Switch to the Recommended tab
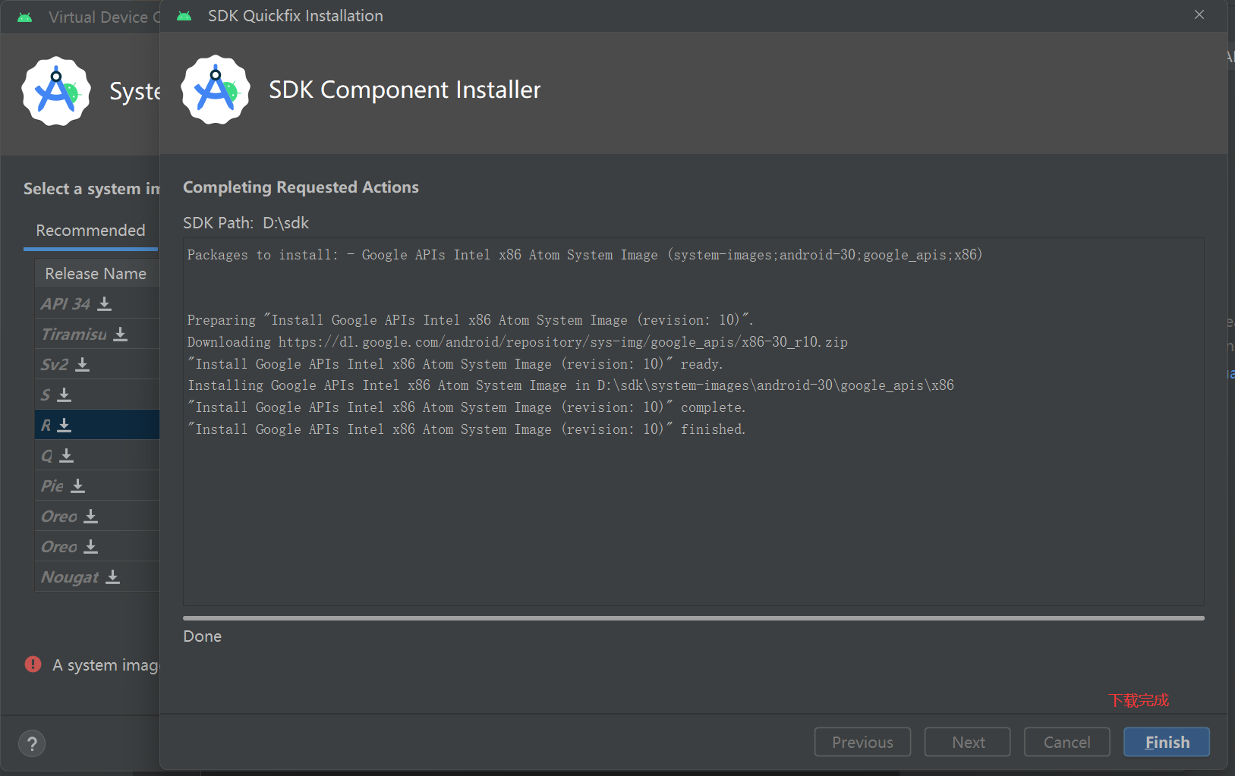 pyautogui.click(x=90, y=231)
